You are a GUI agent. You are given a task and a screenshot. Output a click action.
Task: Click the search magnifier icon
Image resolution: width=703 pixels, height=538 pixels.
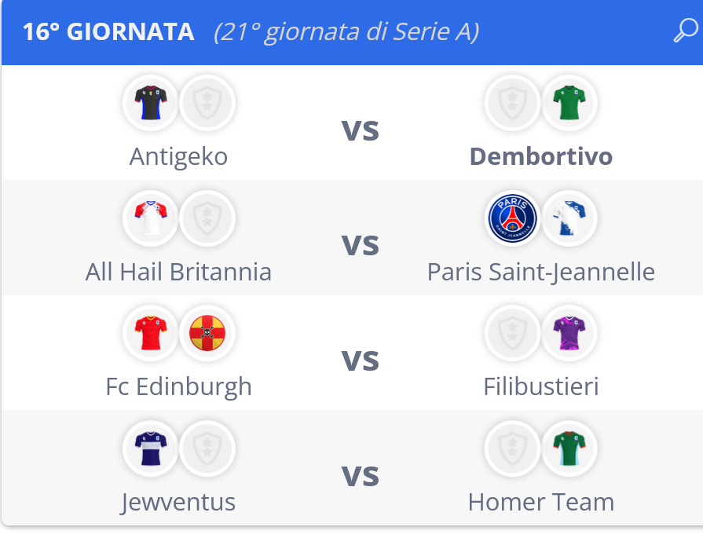tap(685, 31)
